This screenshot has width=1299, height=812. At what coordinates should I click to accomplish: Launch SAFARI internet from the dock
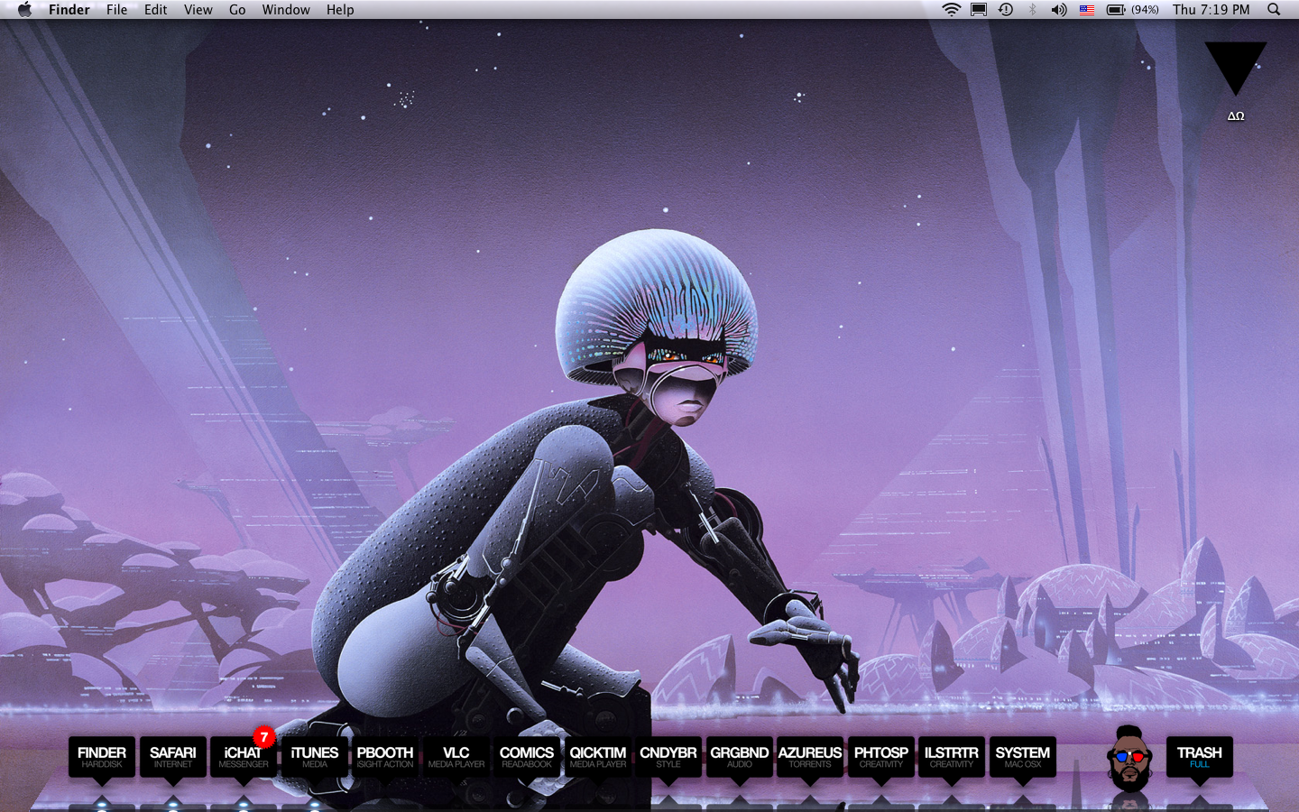coord(172,758)
